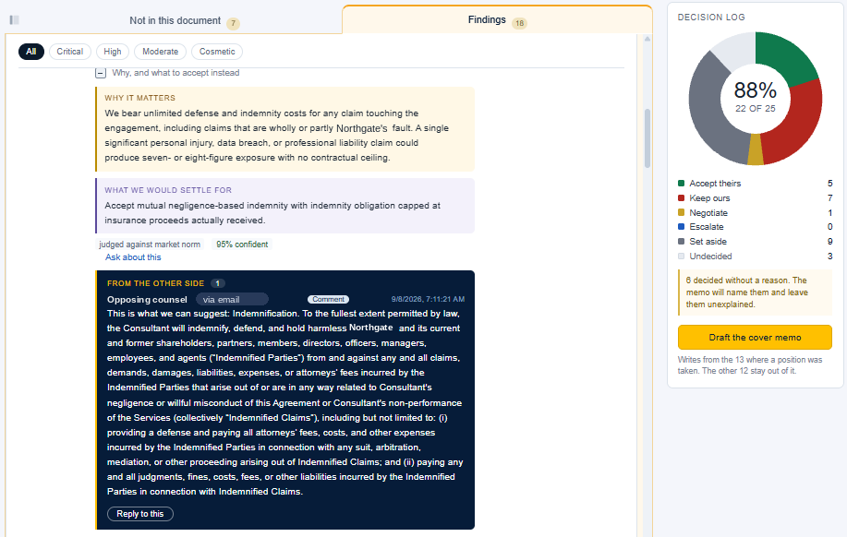Toggle the sidebar panel icon
This screenshot has width=847, height=537.
[15, 20]
